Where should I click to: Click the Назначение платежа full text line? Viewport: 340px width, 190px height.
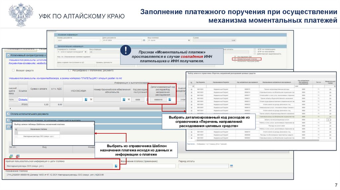(55, 175)
